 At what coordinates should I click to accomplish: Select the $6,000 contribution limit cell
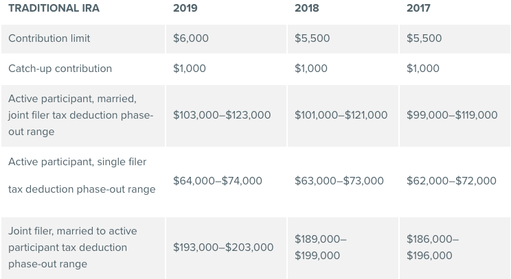190,38
